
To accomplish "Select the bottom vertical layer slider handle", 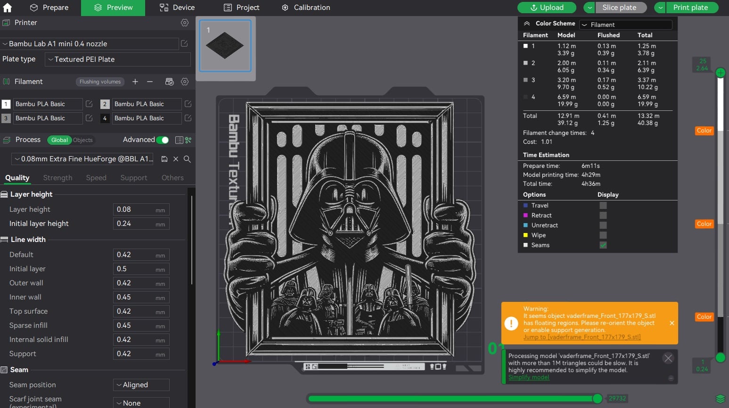I will point(721,358).
